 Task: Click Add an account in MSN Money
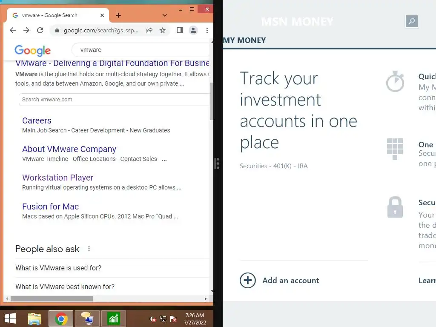(x=279, y=280)
